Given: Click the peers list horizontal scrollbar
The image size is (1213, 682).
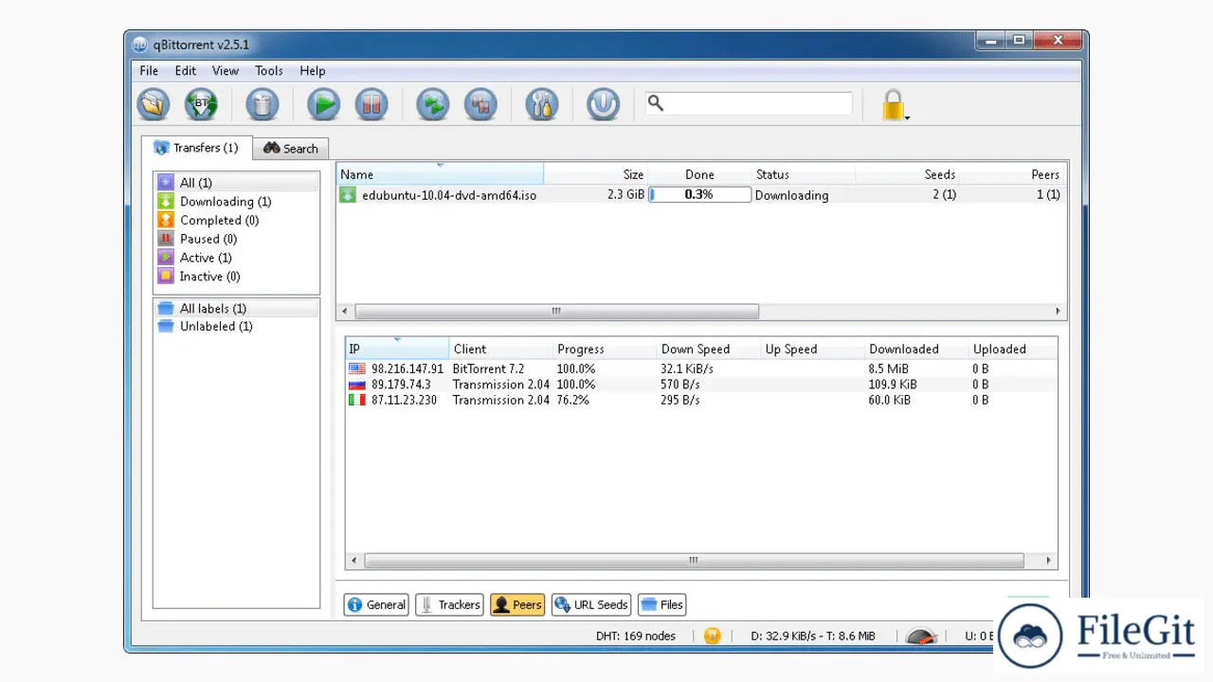Looking at the screenshot, I should point(694,561).
